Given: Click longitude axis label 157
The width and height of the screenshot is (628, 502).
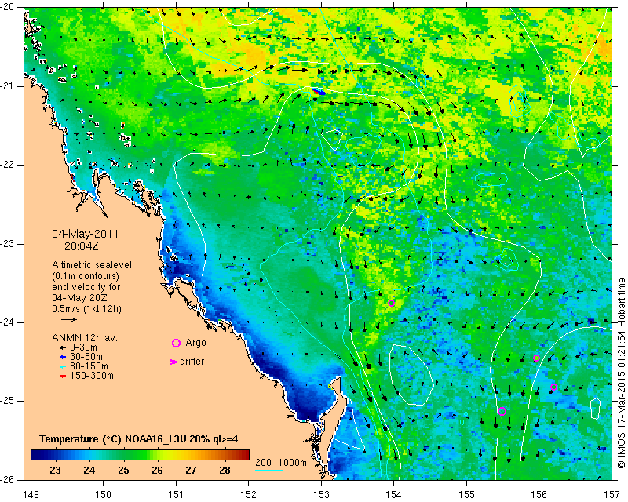Looking at the screenshot, I should click(612, 495).
